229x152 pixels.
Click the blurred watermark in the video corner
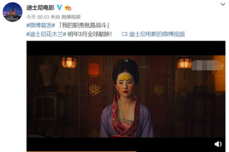pos(207,65)
